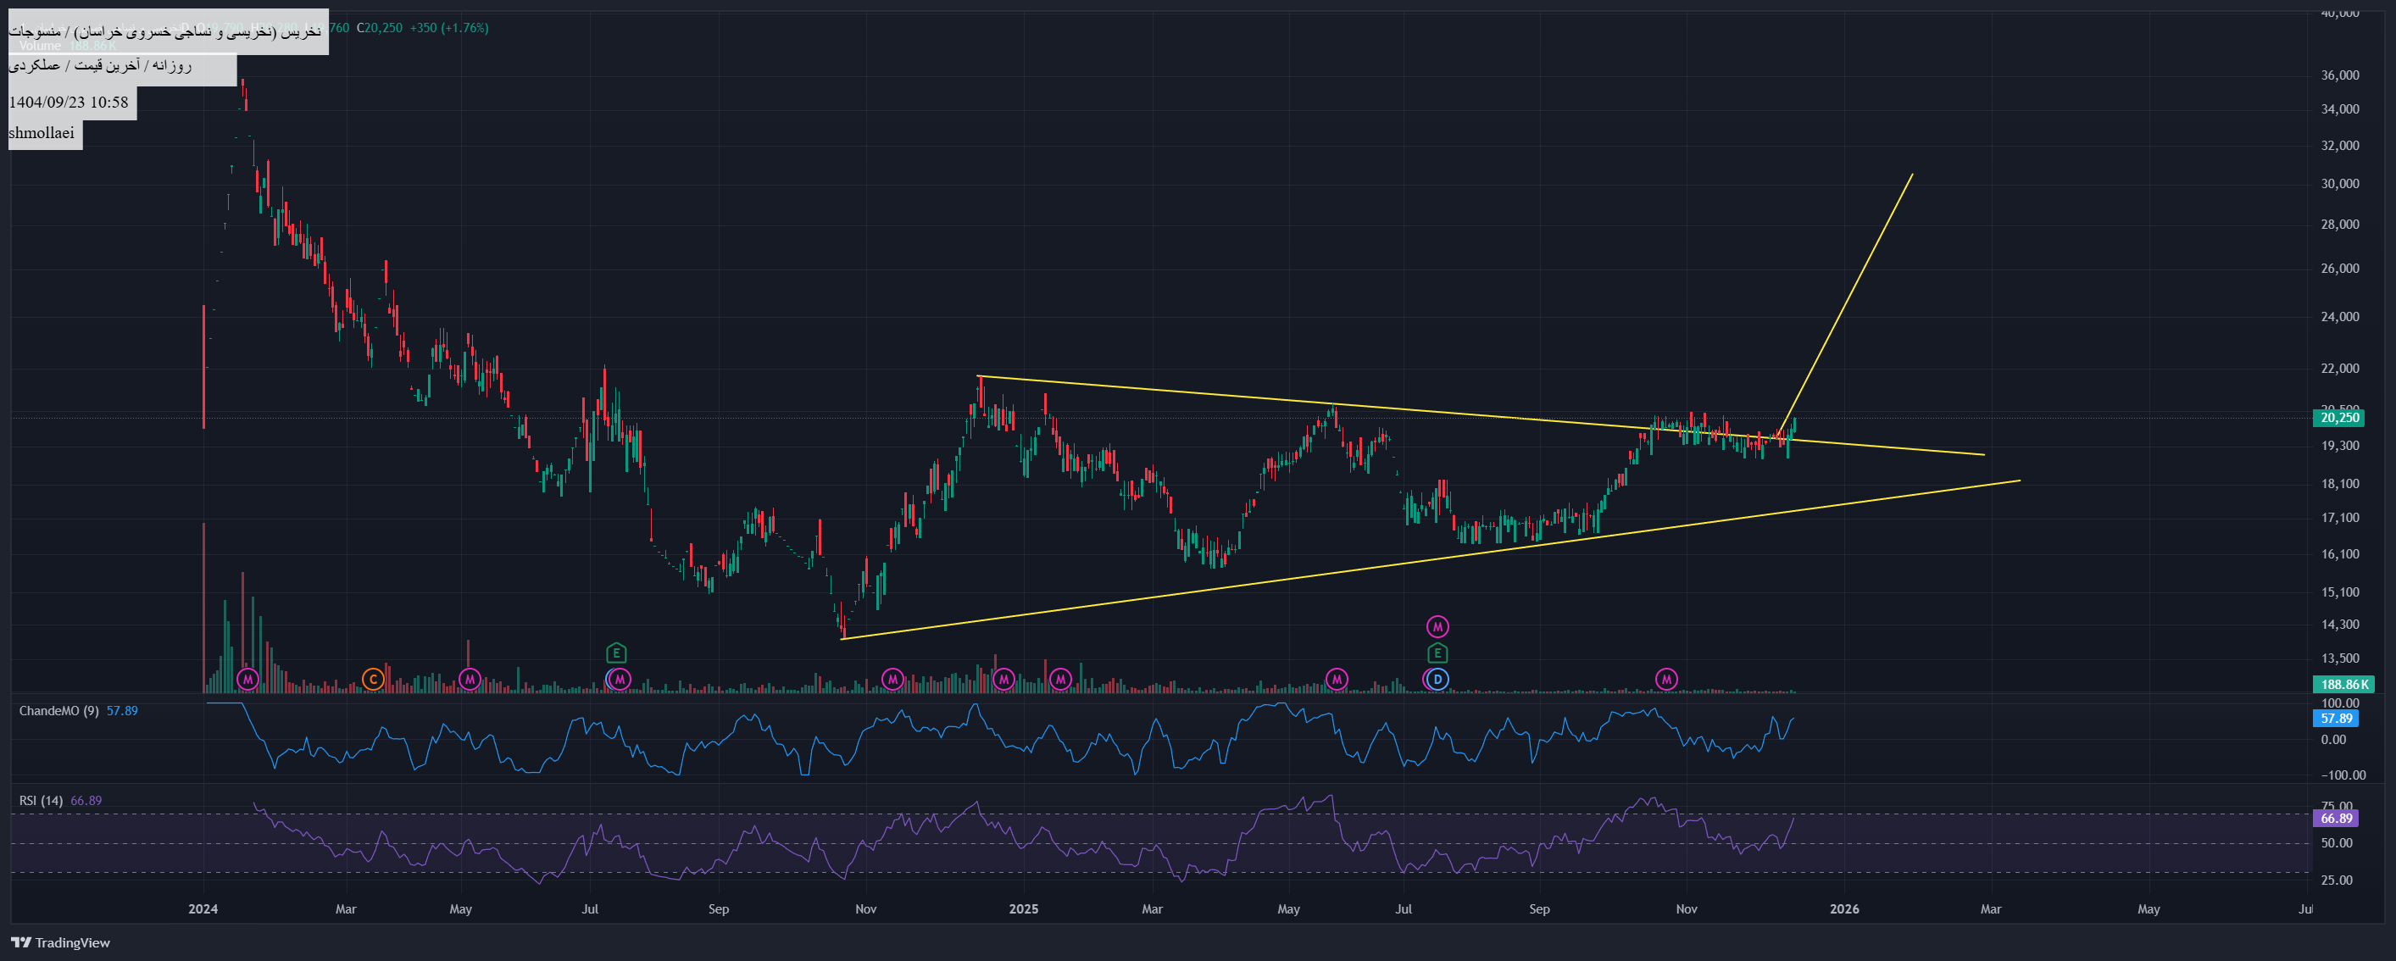The width and height of the screenshot is (2396, 961).
Task: Open the green E marker near July 2025
Action: click(x=1437, y=653)
